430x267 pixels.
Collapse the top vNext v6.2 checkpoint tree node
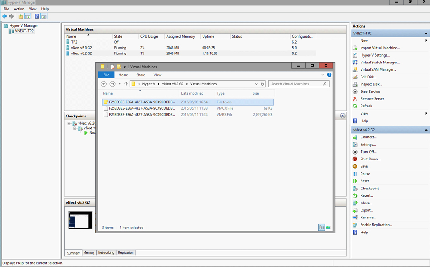69,123
